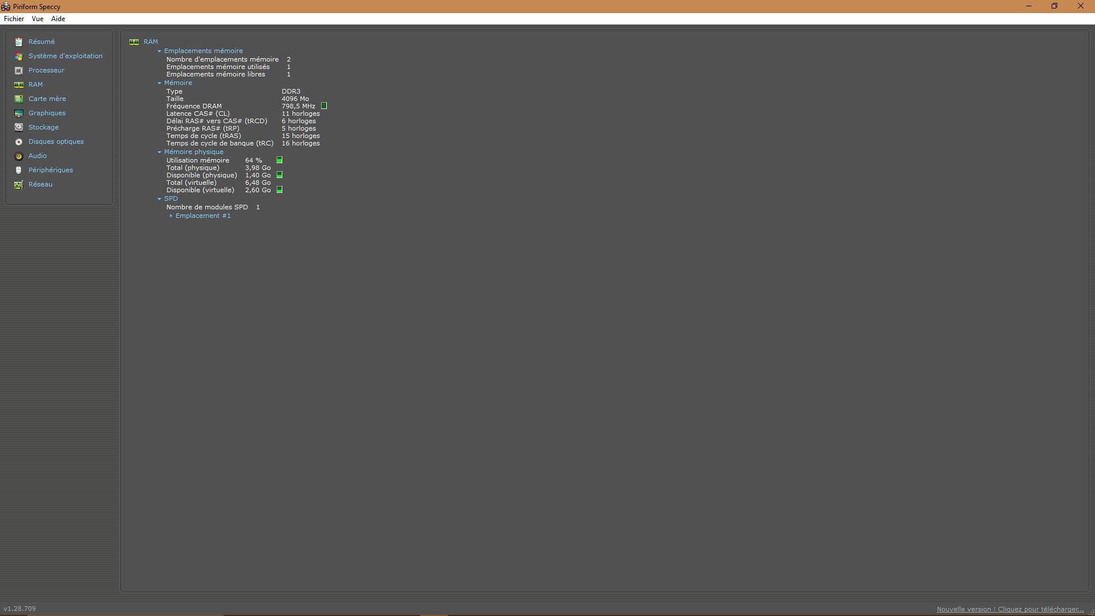Viewport: 1095px width, 616px height.
Task: Select the Latence CAS# (CL) row
Action: (x=243, y=114)
